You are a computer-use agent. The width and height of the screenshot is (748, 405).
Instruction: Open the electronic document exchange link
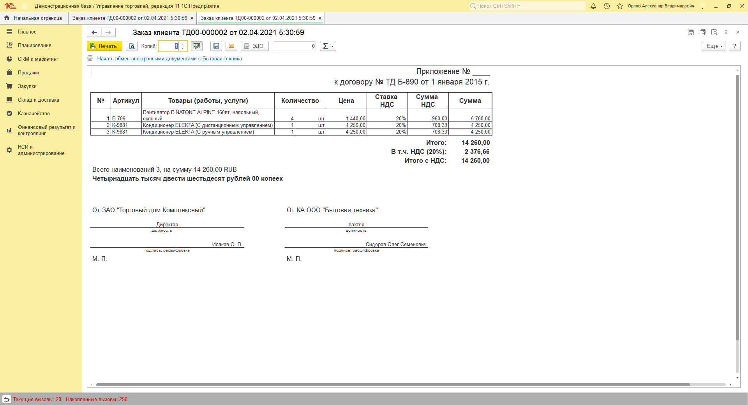(x=169, y=59)
